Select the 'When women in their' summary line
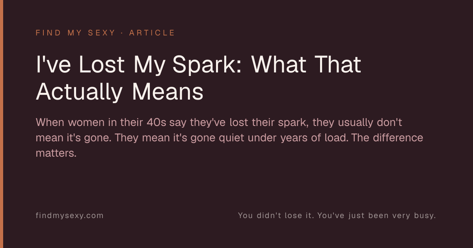 (219, 122)
